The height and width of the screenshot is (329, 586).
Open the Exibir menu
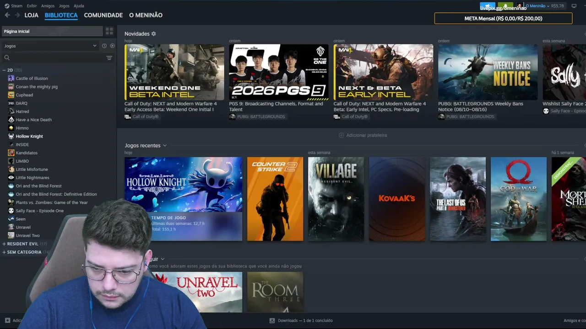(32, 6)
